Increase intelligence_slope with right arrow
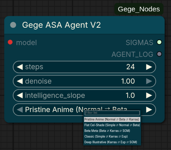Viewport: 171px width, 150px height. click(x=149, y=96)
